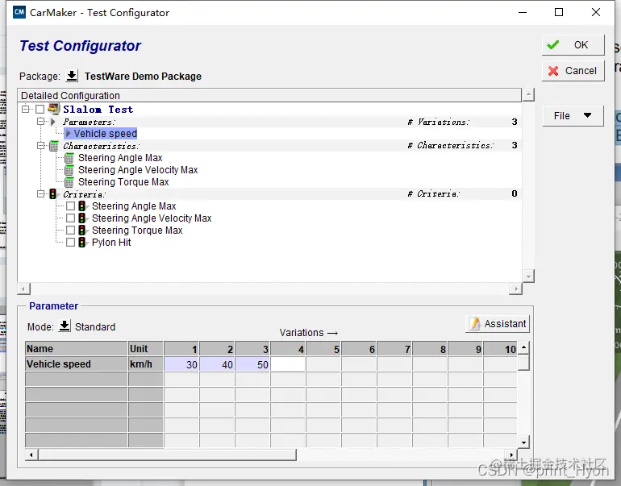Click the parameter table scroll down arrow
621x486 pixels.
(523, 442)
